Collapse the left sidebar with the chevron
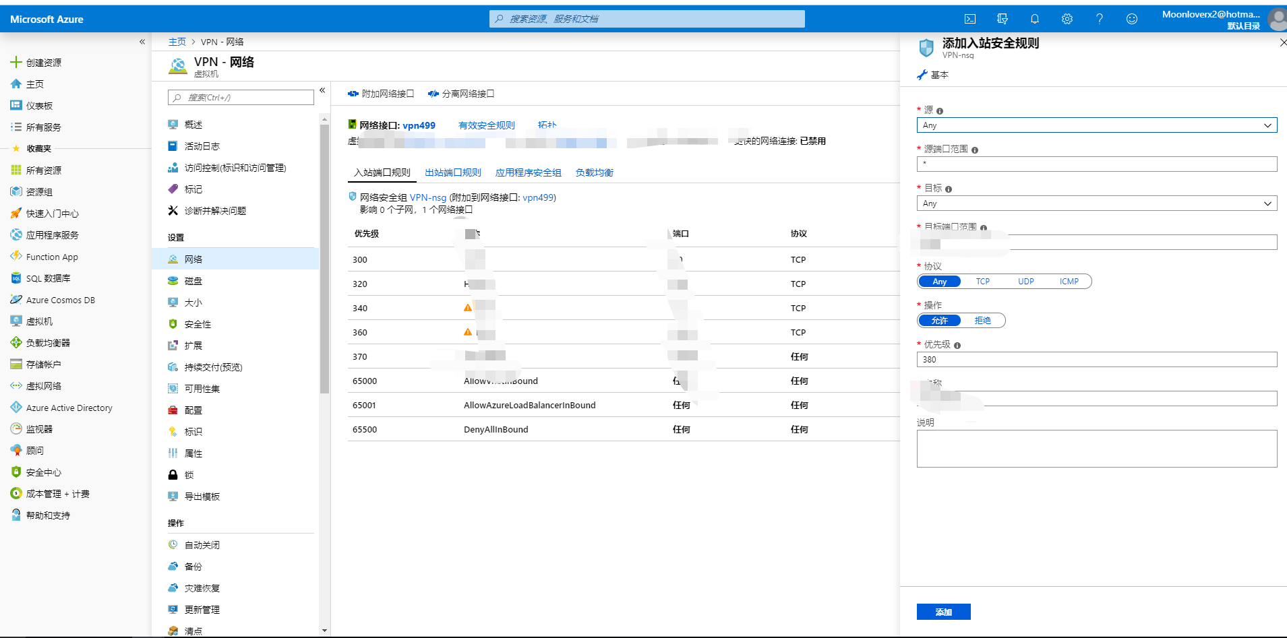1287x638 pixels. 142,42
